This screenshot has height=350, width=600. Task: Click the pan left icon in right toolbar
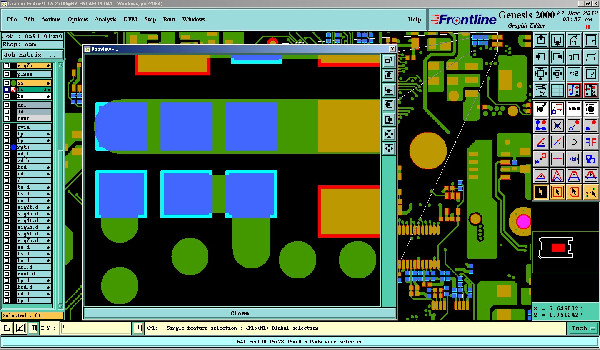coord(541,57)
